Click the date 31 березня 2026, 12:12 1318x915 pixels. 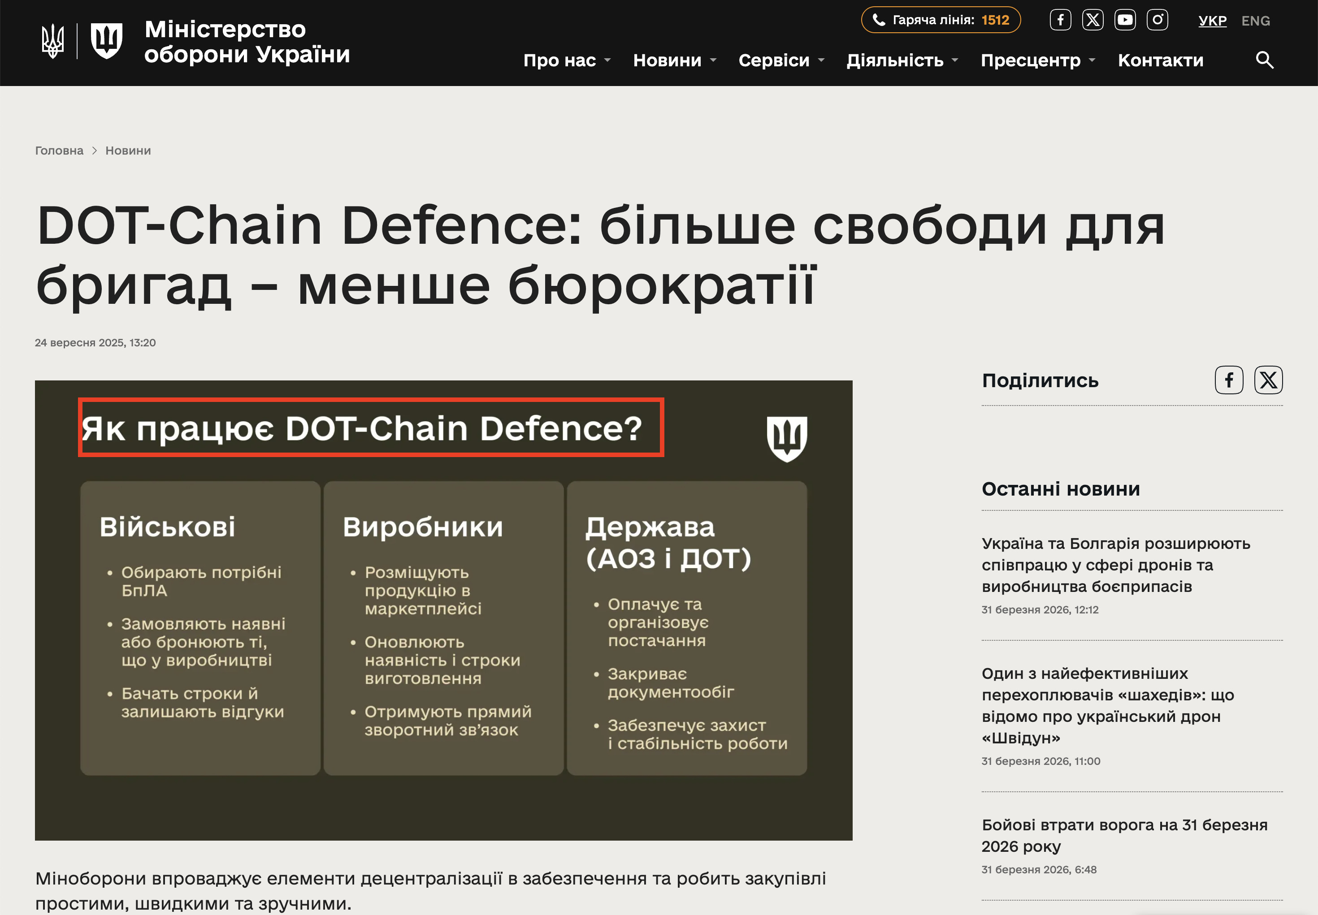[x=1040, y=609]
